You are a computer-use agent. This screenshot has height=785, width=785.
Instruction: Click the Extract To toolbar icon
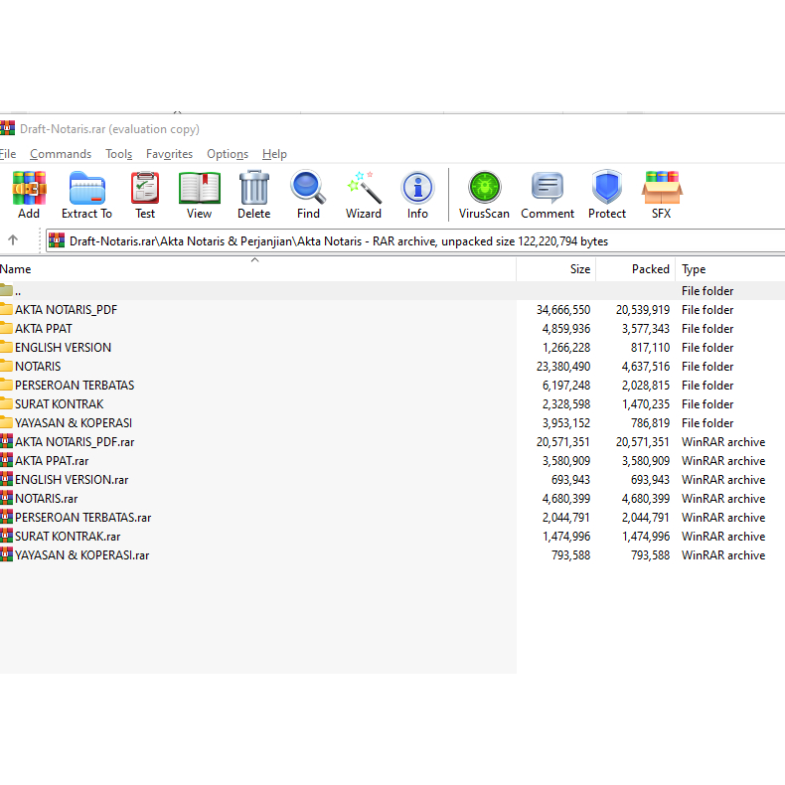(86, 194)
